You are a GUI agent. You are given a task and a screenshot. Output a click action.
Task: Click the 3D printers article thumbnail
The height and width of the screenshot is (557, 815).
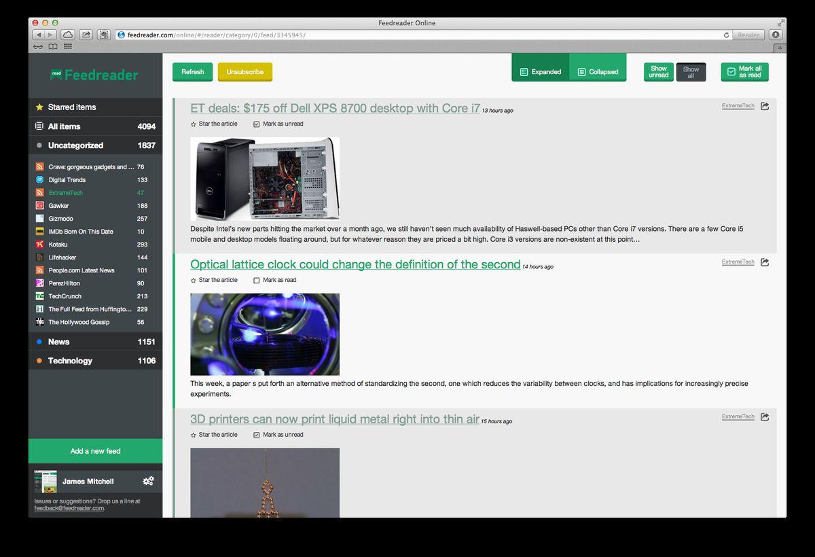click(x=265, y=483)
